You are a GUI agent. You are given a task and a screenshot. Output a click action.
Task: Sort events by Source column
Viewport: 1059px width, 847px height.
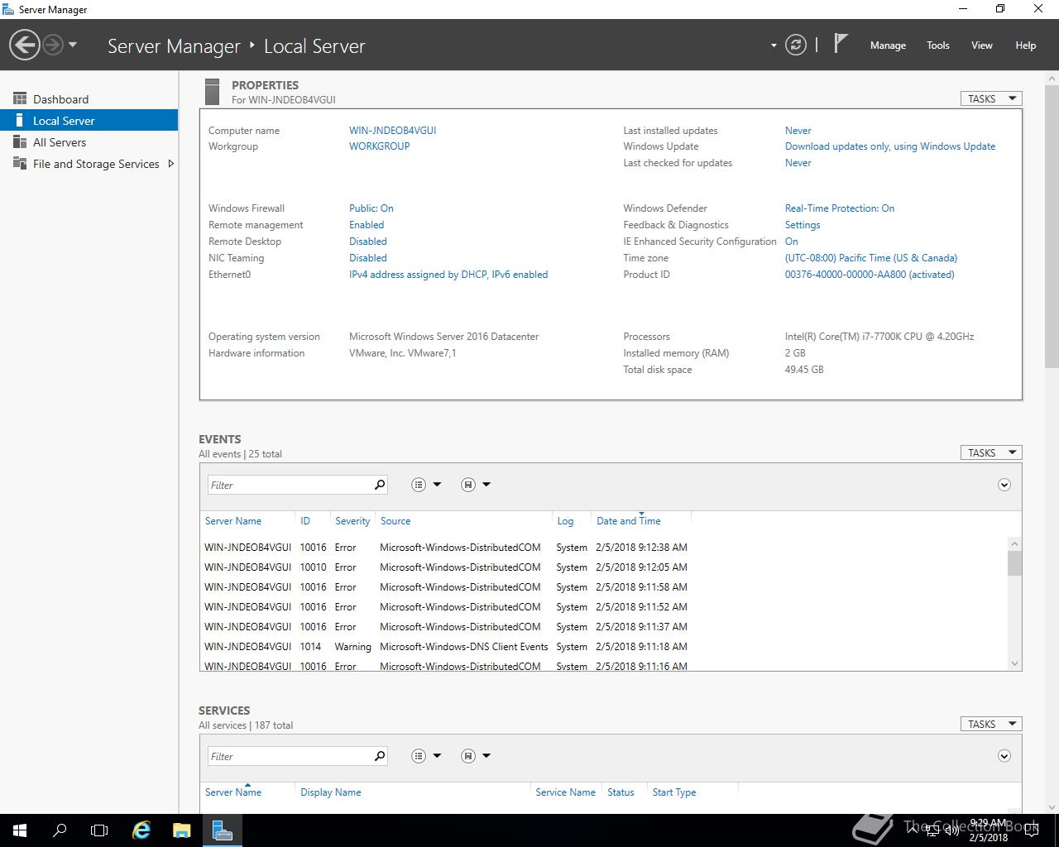[395, 521]
